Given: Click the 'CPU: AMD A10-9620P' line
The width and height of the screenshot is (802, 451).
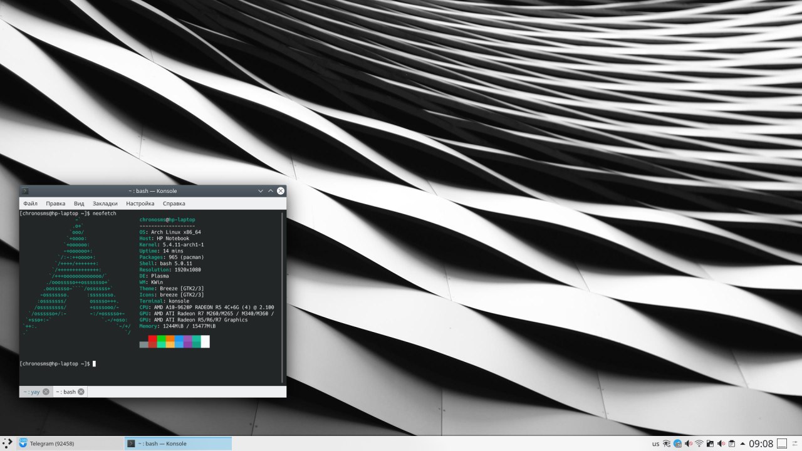Looking at the screenshot, I should (207, 307).
